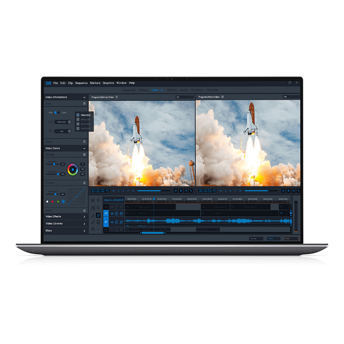Select the highlighted pin tool in timeline toolbox

[x=98, y=214]
